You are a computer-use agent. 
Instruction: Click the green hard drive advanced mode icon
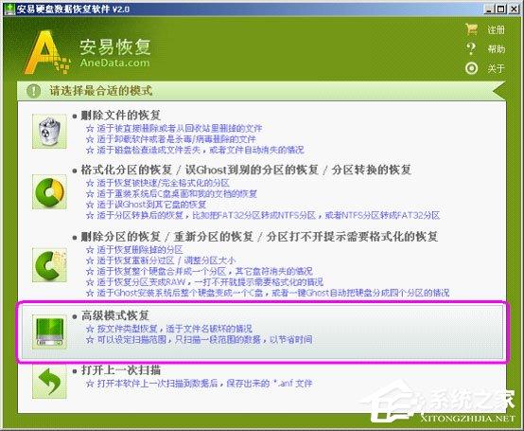(x=49, y=332)
